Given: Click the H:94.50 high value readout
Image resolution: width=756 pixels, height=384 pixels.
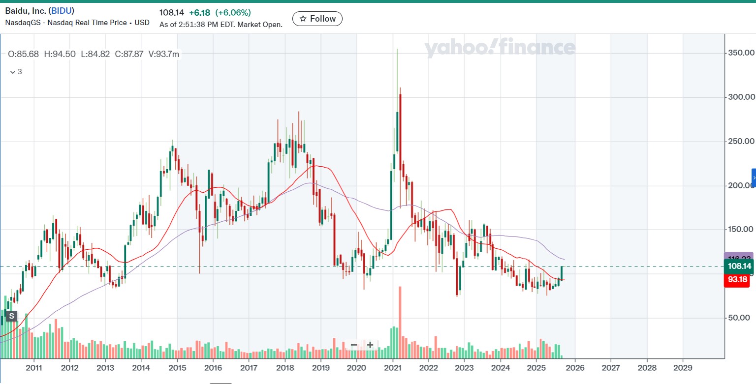Looking at the screenshot, I should pyautogui.click(x=60, y=54).
